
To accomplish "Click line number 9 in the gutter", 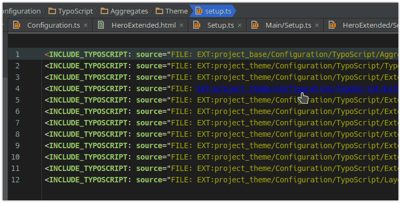I will click(x=17, y=145).
